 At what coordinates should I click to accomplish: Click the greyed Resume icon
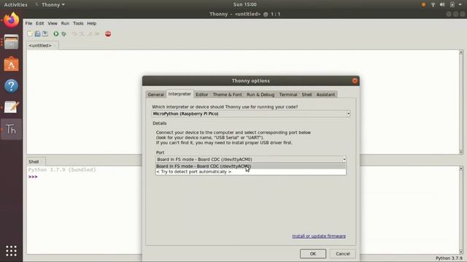(x=97, y=34)
